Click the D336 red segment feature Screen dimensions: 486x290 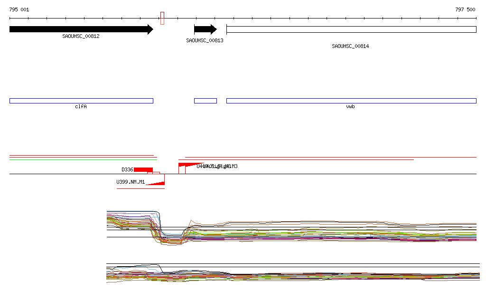coord(143,169)
